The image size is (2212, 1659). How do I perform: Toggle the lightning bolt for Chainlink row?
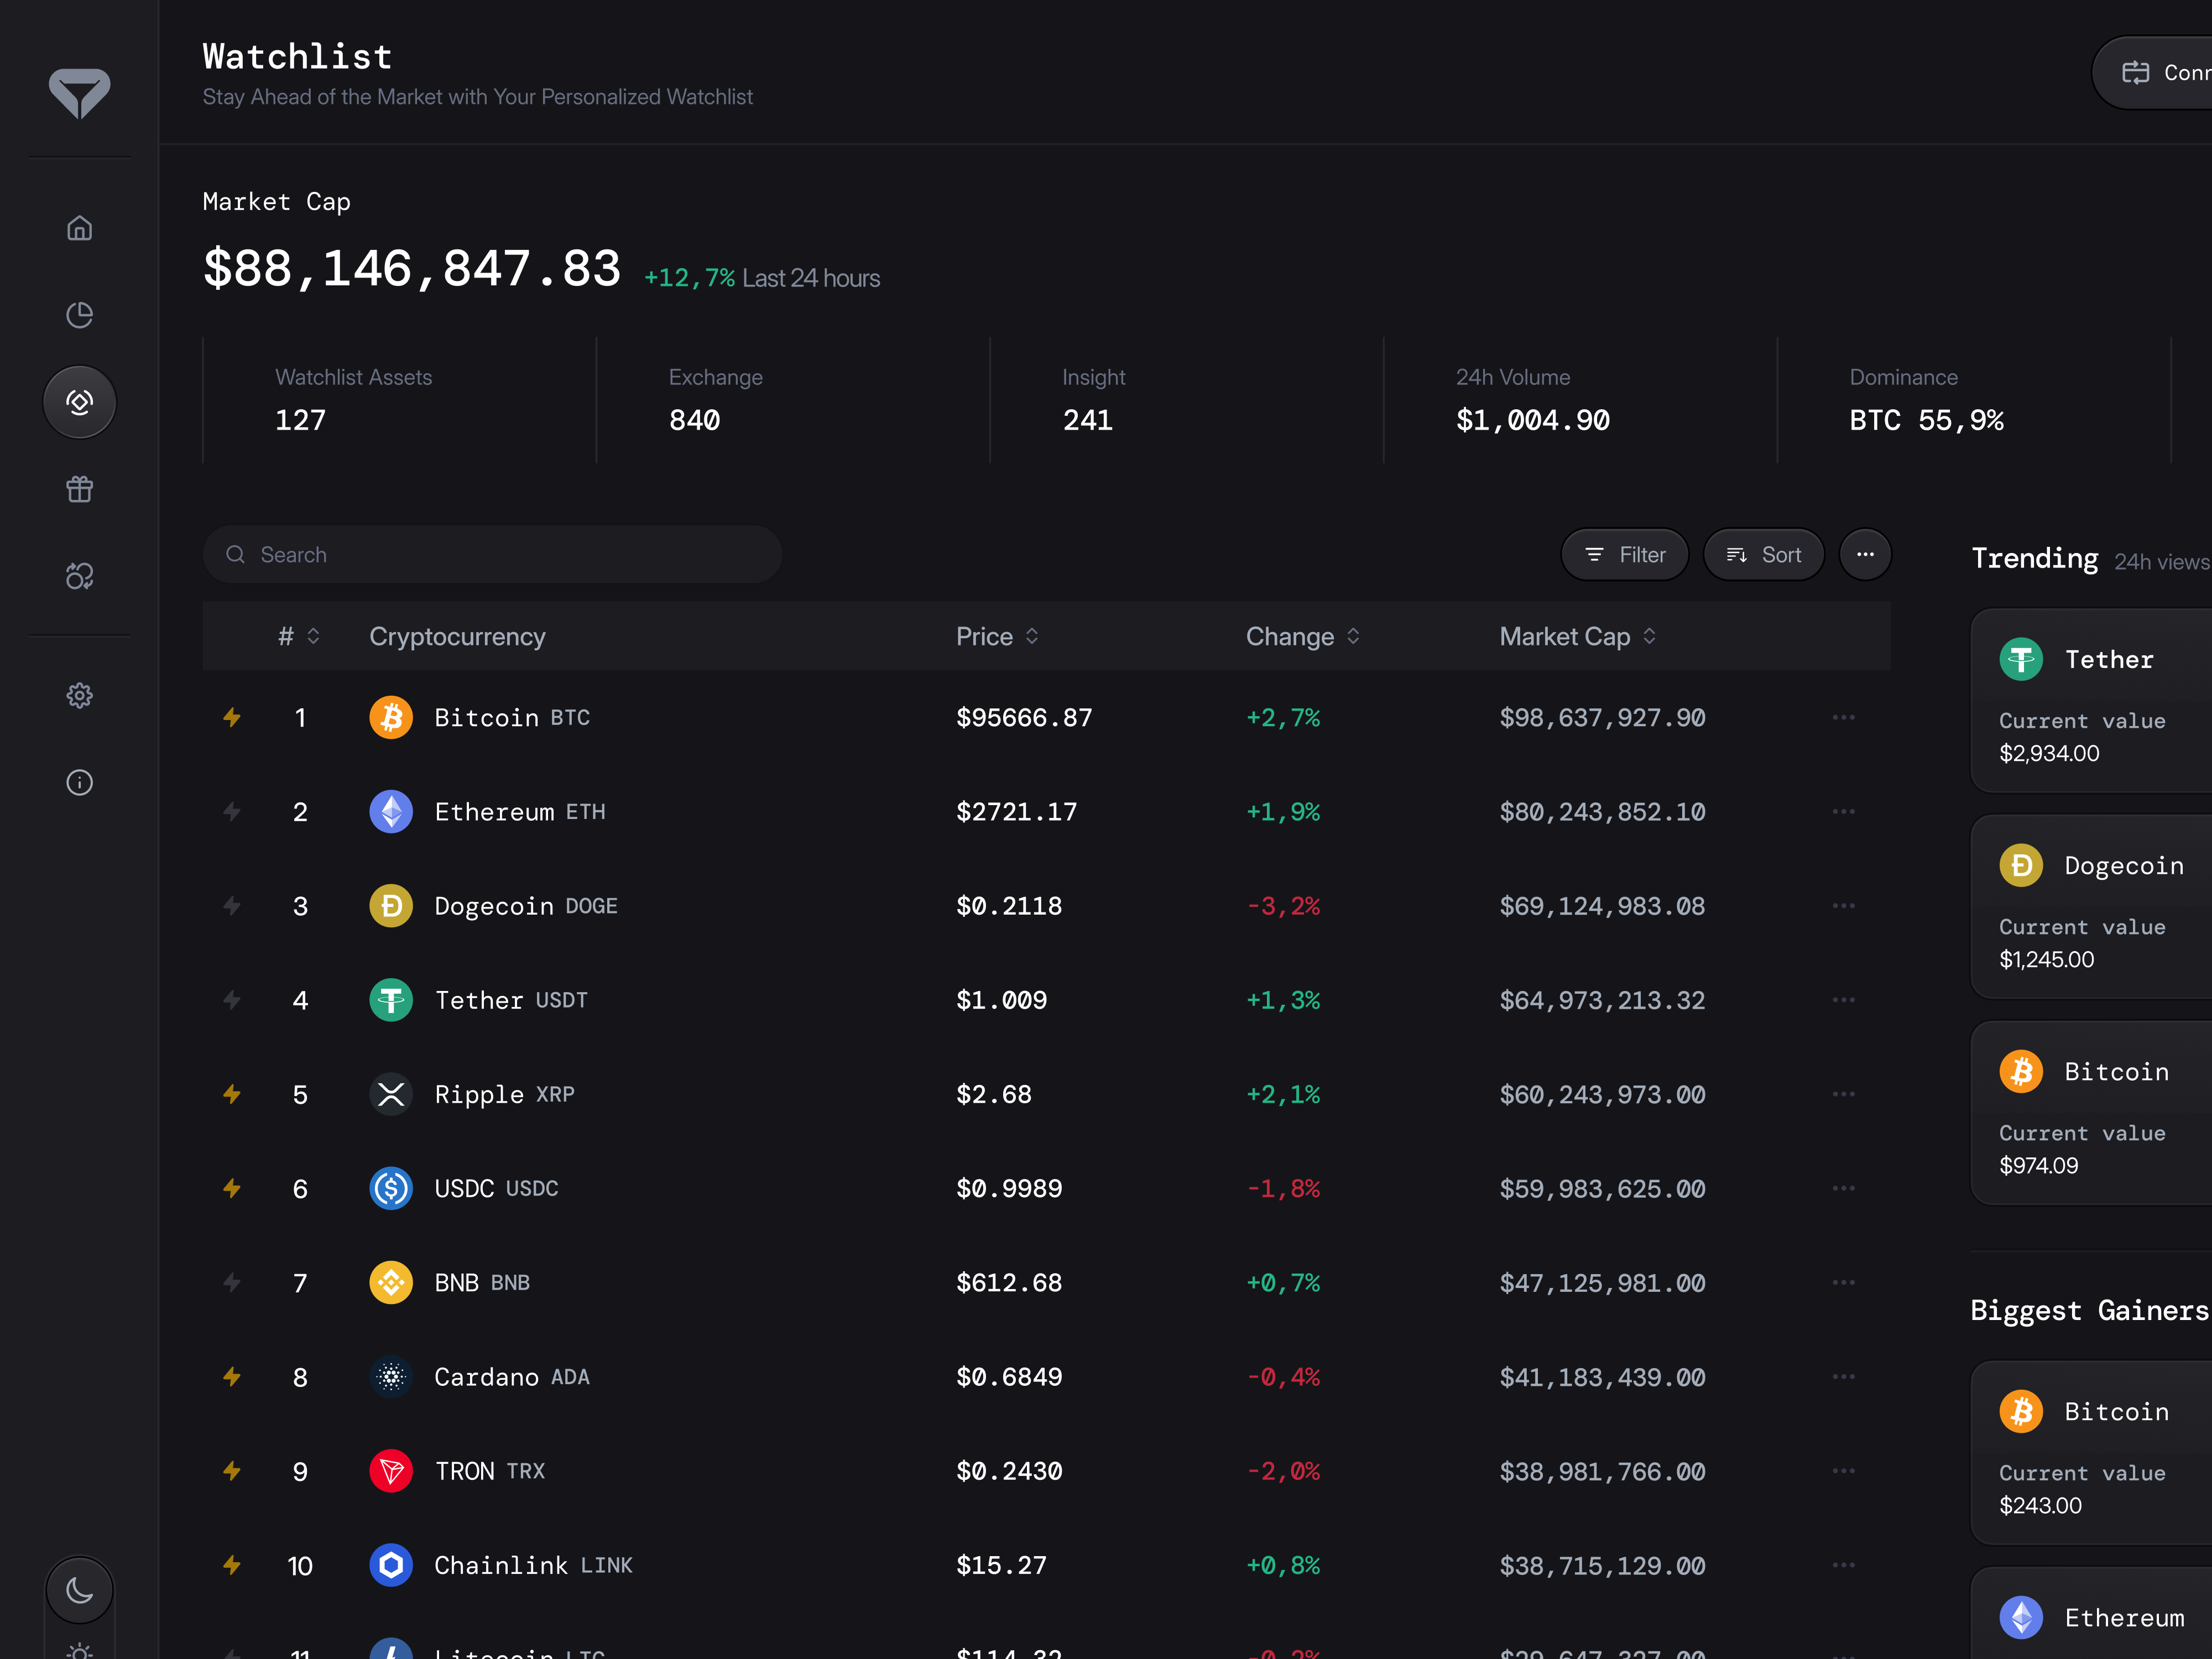point(232,1565)
